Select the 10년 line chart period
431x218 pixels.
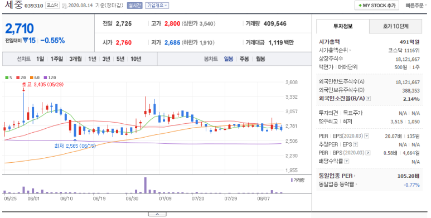[136, 59]
